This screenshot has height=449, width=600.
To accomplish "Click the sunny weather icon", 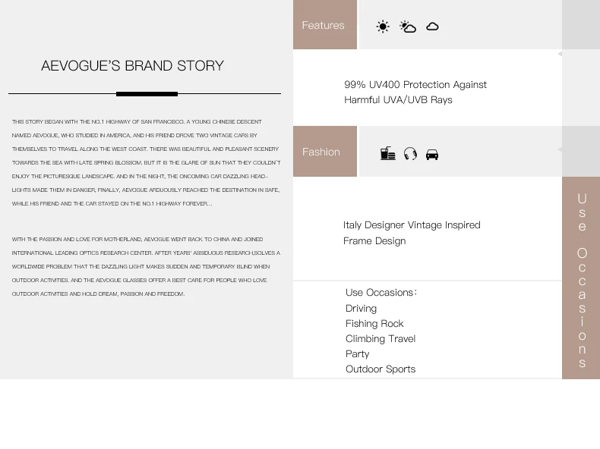I will click(383, 27).
